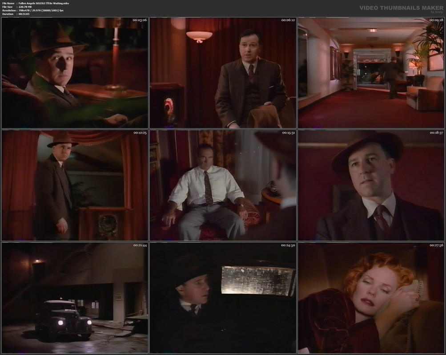Open the thumbnail stamped 00:06:12
Viewport: 446px width, 355px height.
point(223,73)
